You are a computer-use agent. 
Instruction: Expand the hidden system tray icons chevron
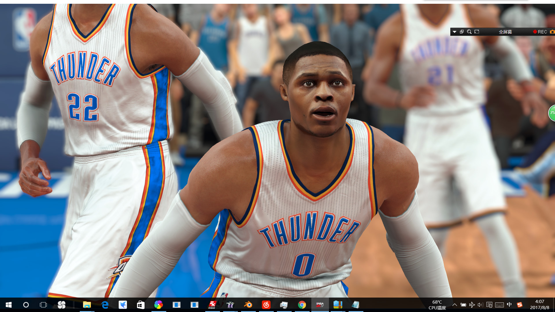[455, 305]
